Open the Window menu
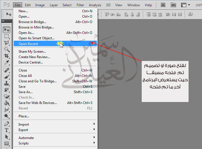The height and width of the screenshot is (149, 202). point(134,5)
